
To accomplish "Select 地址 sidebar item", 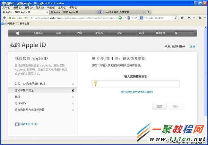I will pos(43,97).
